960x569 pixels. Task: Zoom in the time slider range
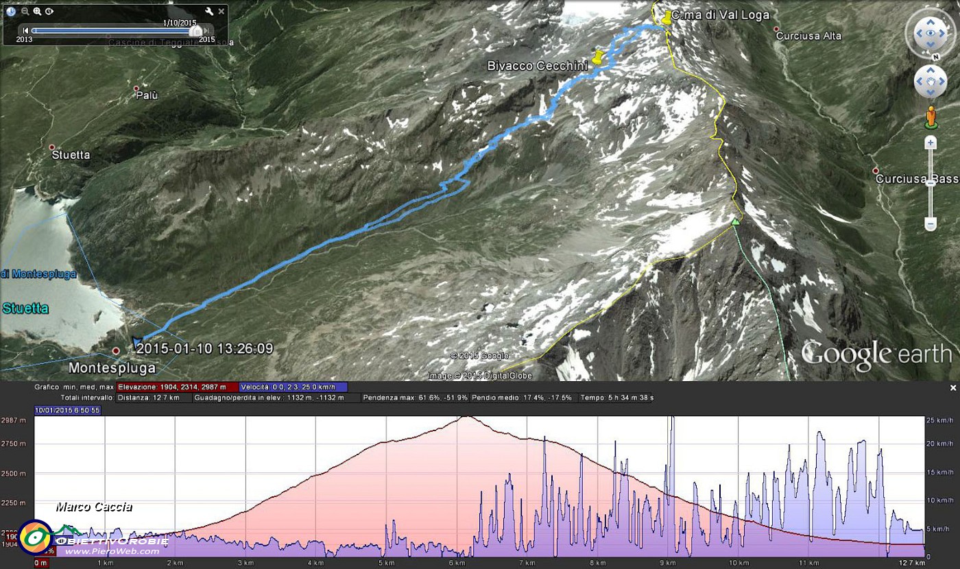tap(37, 11)
